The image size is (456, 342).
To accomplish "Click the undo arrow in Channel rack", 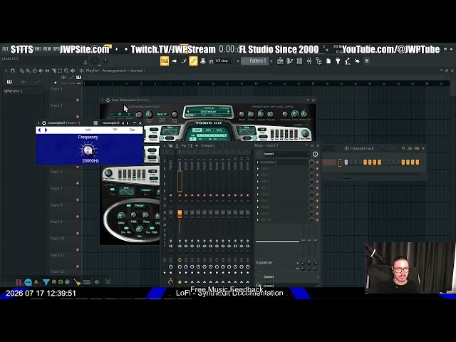I will [x=403, y=148].
